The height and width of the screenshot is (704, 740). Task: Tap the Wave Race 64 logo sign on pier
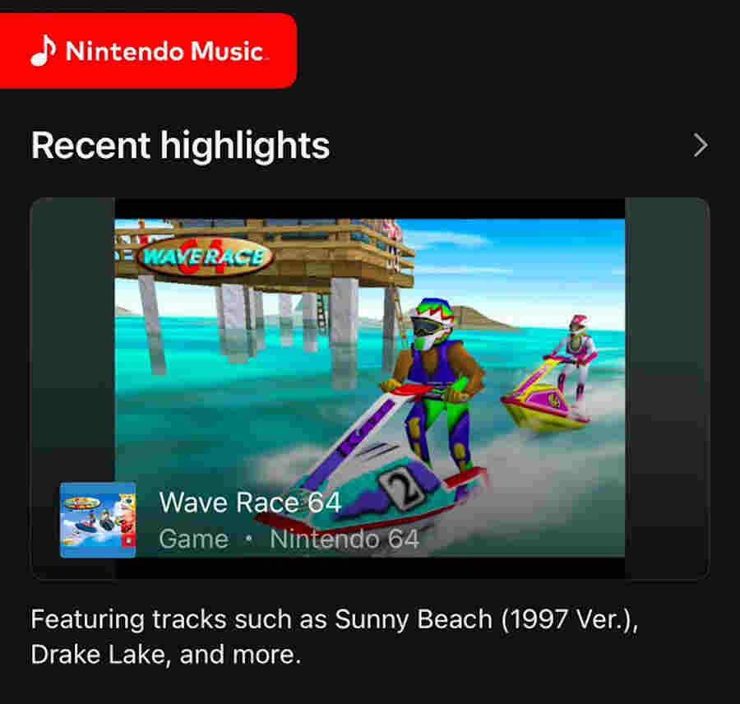click(205, 257)
